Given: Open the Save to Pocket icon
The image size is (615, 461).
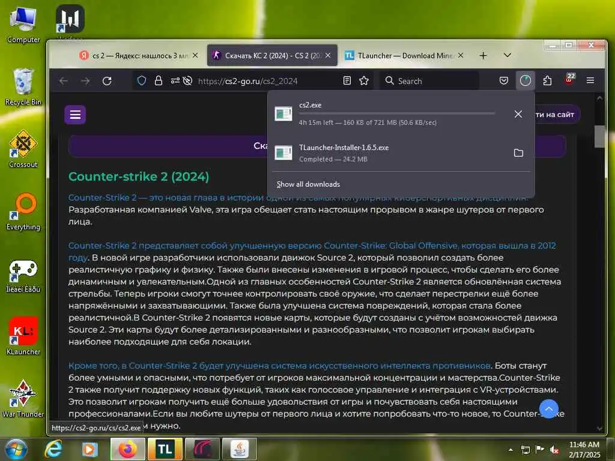Looking at the screenshot, I should point(504,81).
